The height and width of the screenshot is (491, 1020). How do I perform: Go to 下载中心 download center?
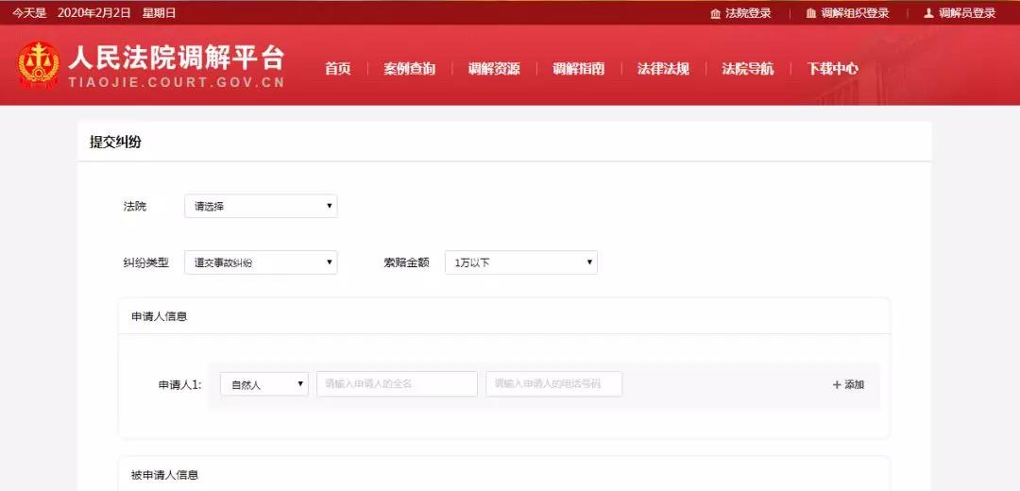832,69
